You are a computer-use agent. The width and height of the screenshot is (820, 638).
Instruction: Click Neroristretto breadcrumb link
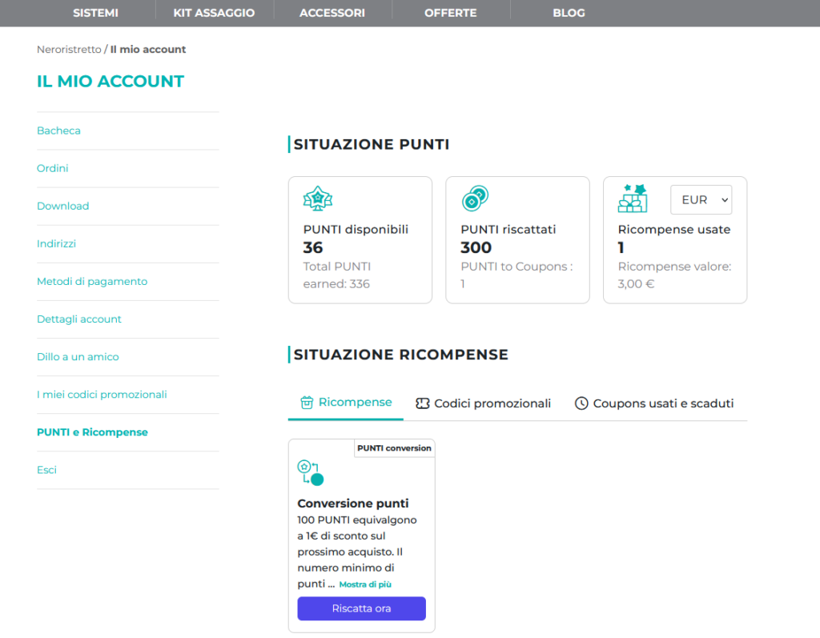(x=69, y=50)
